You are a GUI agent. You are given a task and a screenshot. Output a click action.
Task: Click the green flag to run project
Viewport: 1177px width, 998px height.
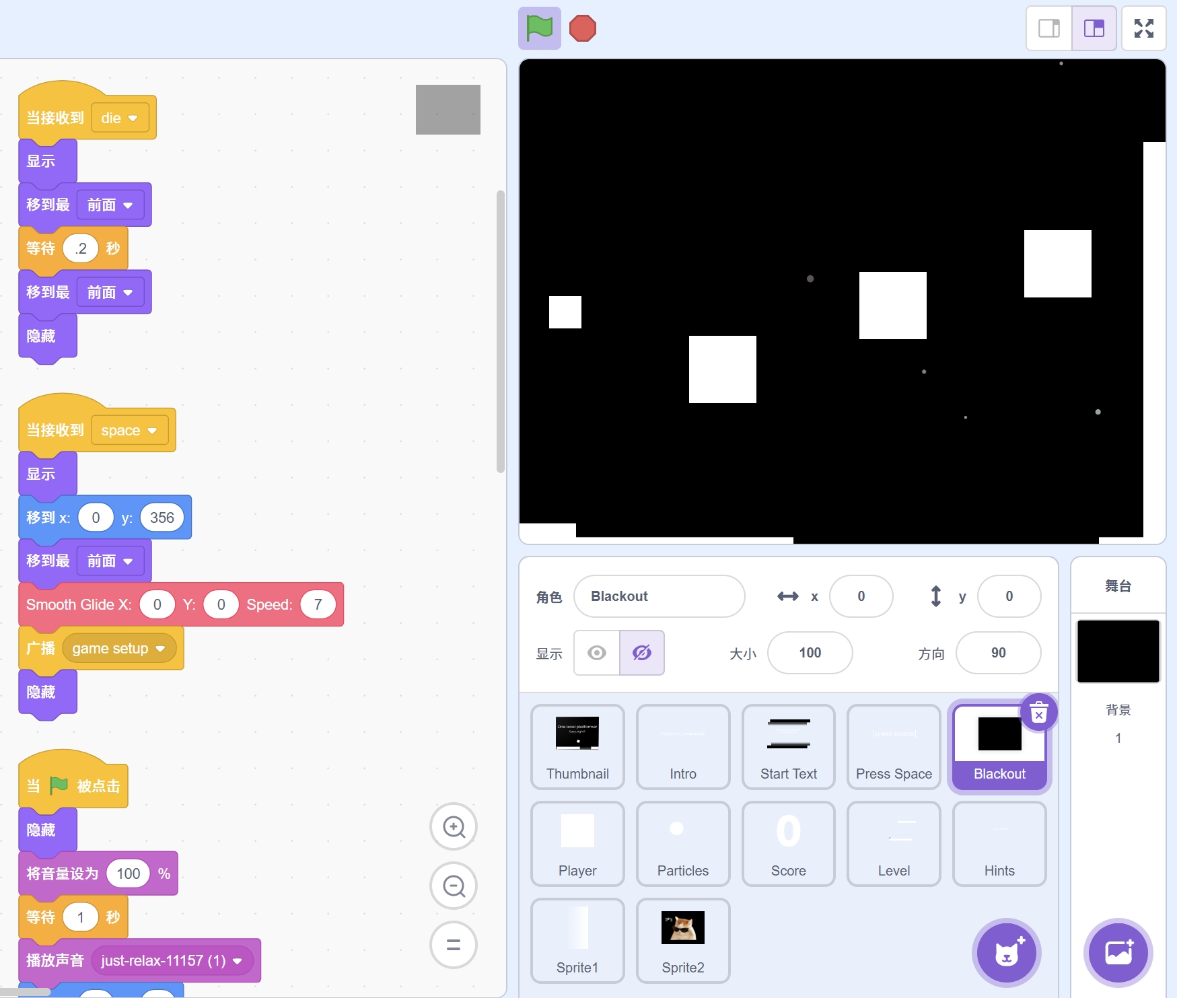539,28
